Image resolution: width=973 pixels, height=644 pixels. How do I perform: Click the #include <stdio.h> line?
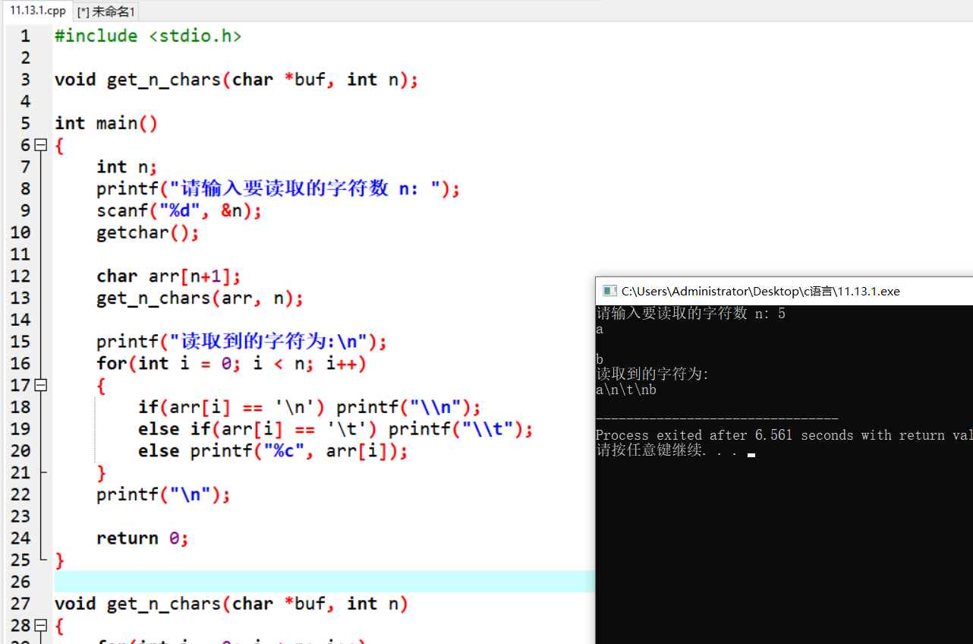pyautogui.click(x=148, y=36)
